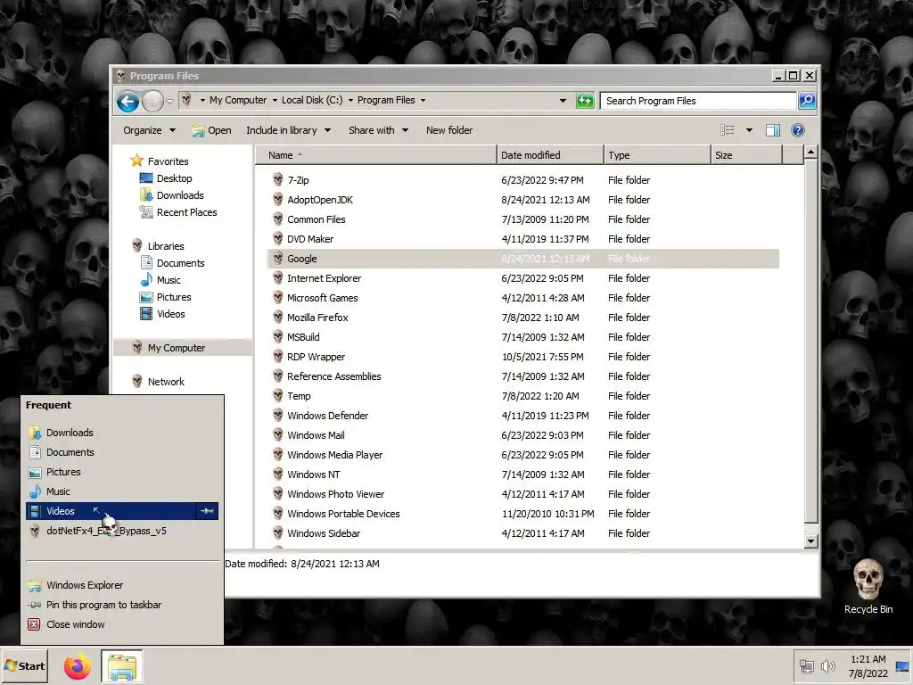Sort by the Size column header
913x685 pixels.
(746, 155)
